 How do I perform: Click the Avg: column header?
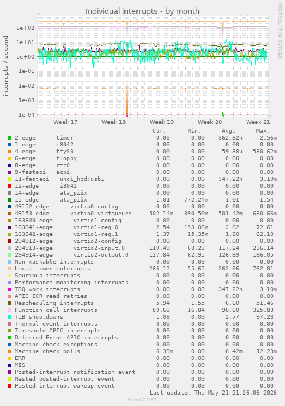228,131
